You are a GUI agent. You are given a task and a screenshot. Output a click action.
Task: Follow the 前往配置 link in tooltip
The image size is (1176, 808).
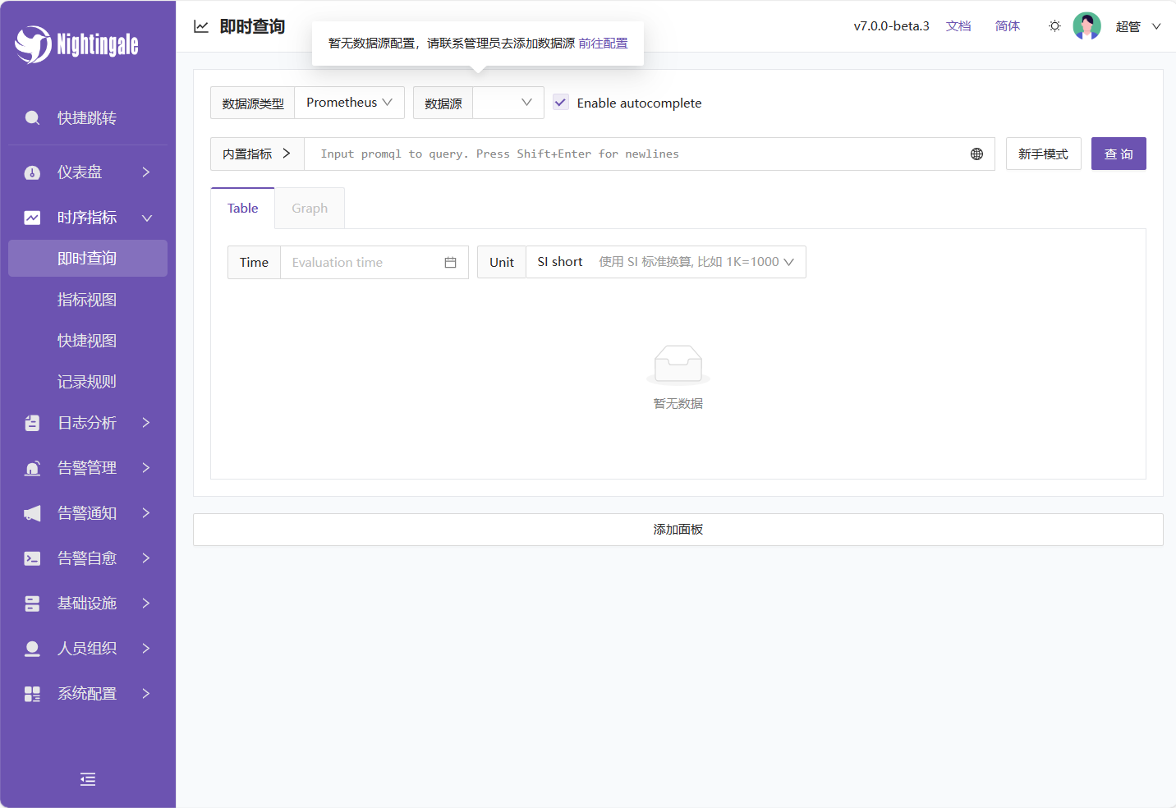603,44
